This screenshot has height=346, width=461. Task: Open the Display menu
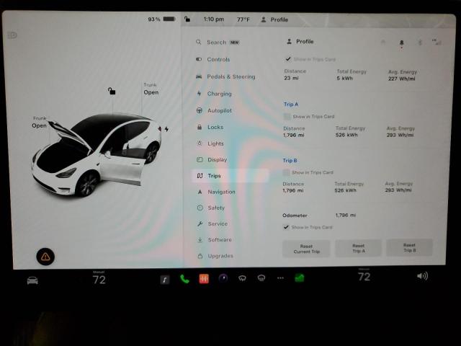(x=212, y=160)
